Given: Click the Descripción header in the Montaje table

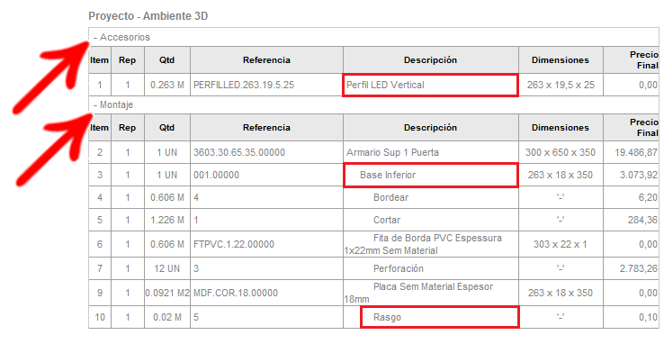Looking at the screenshot, I should [430, 128].
